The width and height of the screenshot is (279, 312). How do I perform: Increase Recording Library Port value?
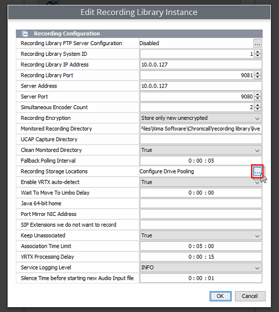(257, 73)
